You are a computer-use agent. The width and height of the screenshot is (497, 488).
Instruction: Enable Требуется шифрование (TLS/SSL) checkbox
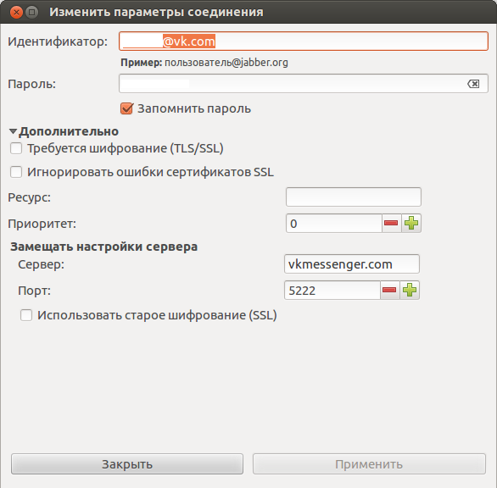coord(16,148)
